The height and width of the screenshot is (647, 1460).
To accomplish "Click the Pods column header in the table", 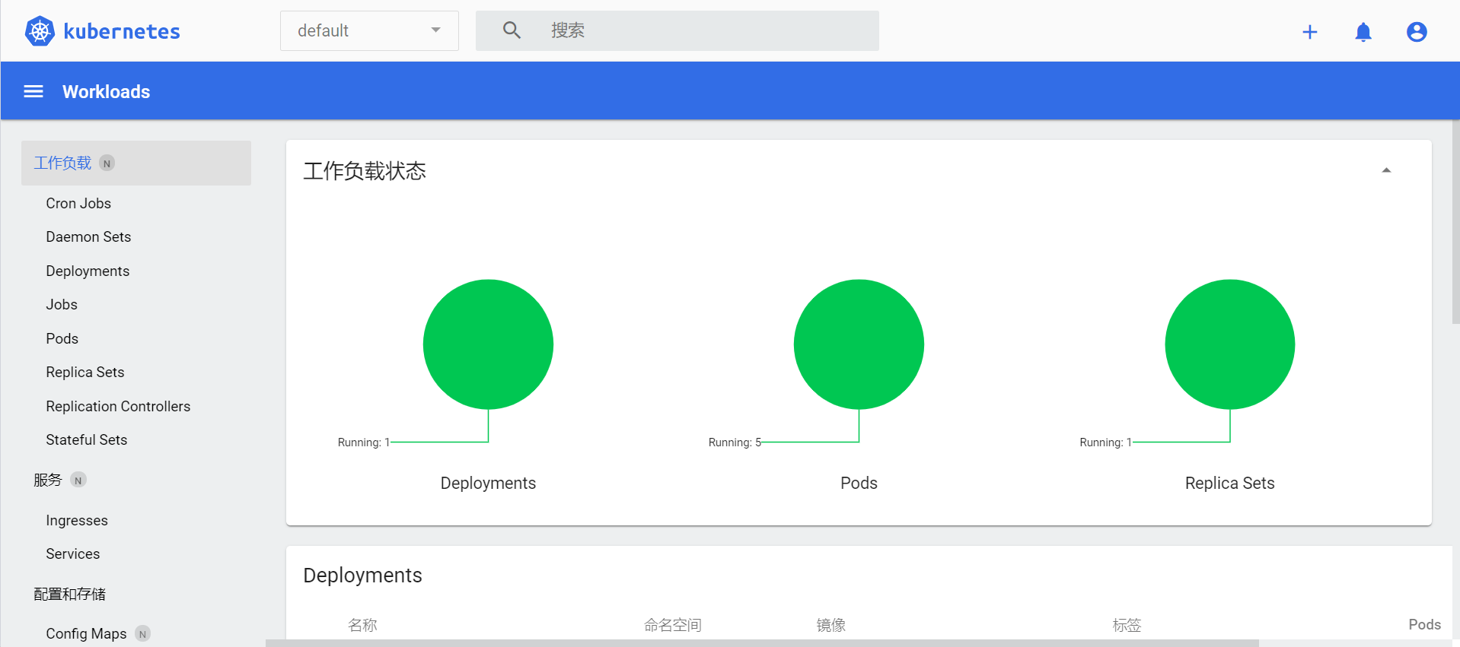I will (x=1424, y=624).
